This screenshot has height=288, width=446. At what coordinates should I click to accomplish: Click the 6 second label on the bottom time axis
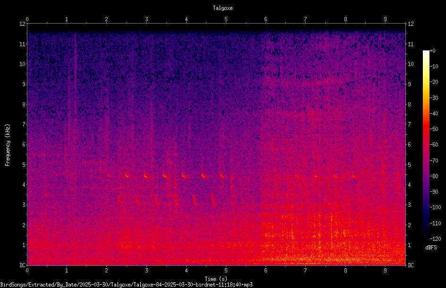click(x=266, y=271)
